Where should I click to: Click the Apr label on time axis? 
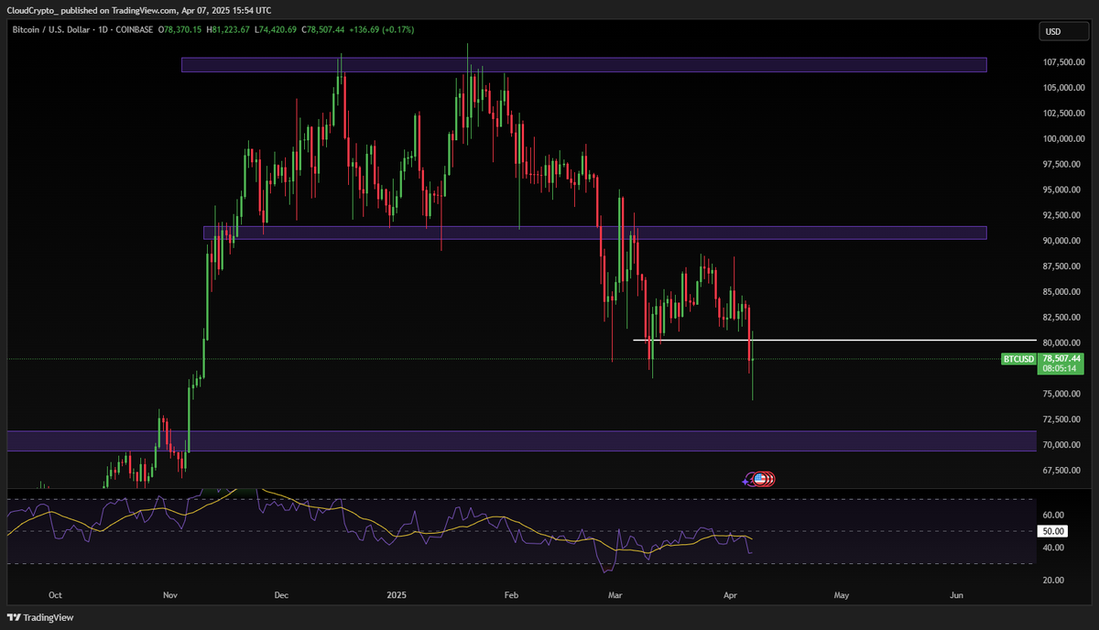click(728, 595)
